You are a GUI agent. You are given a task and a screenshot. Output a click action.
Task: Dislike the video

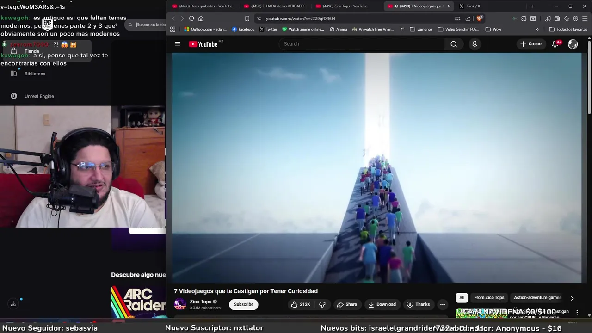pyautogui.click(x=322, y=304)
